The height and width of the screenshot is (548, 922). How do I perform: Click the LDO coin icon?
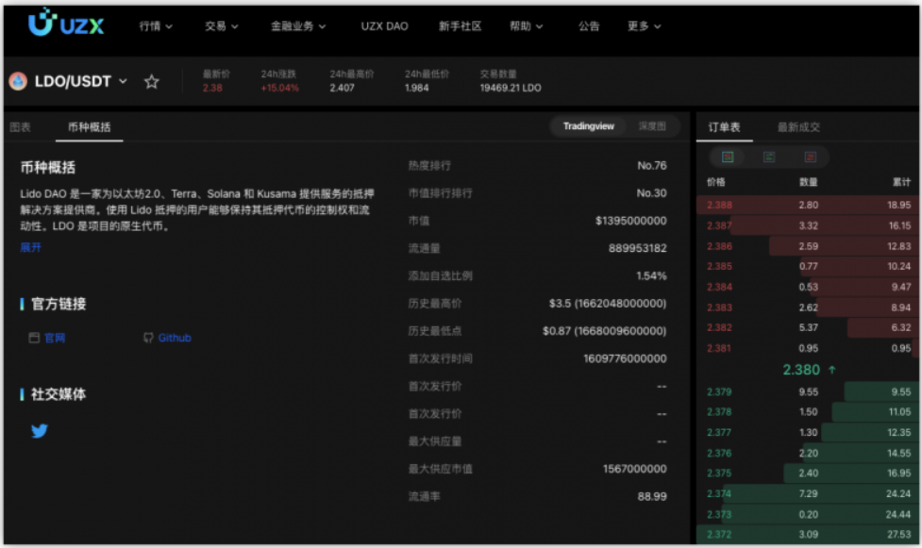(18, 81)
